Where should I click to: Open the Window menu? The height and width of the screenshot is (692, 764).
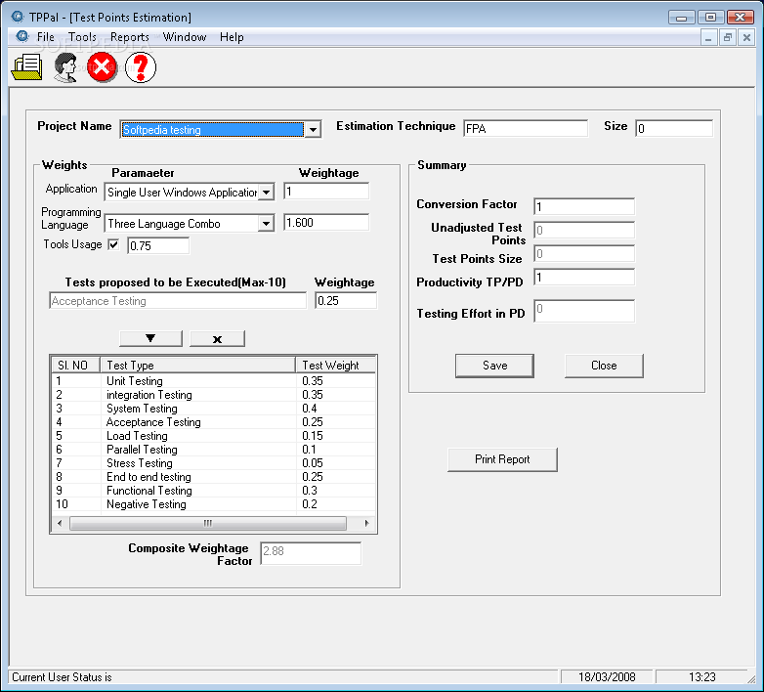coord(185,37)
